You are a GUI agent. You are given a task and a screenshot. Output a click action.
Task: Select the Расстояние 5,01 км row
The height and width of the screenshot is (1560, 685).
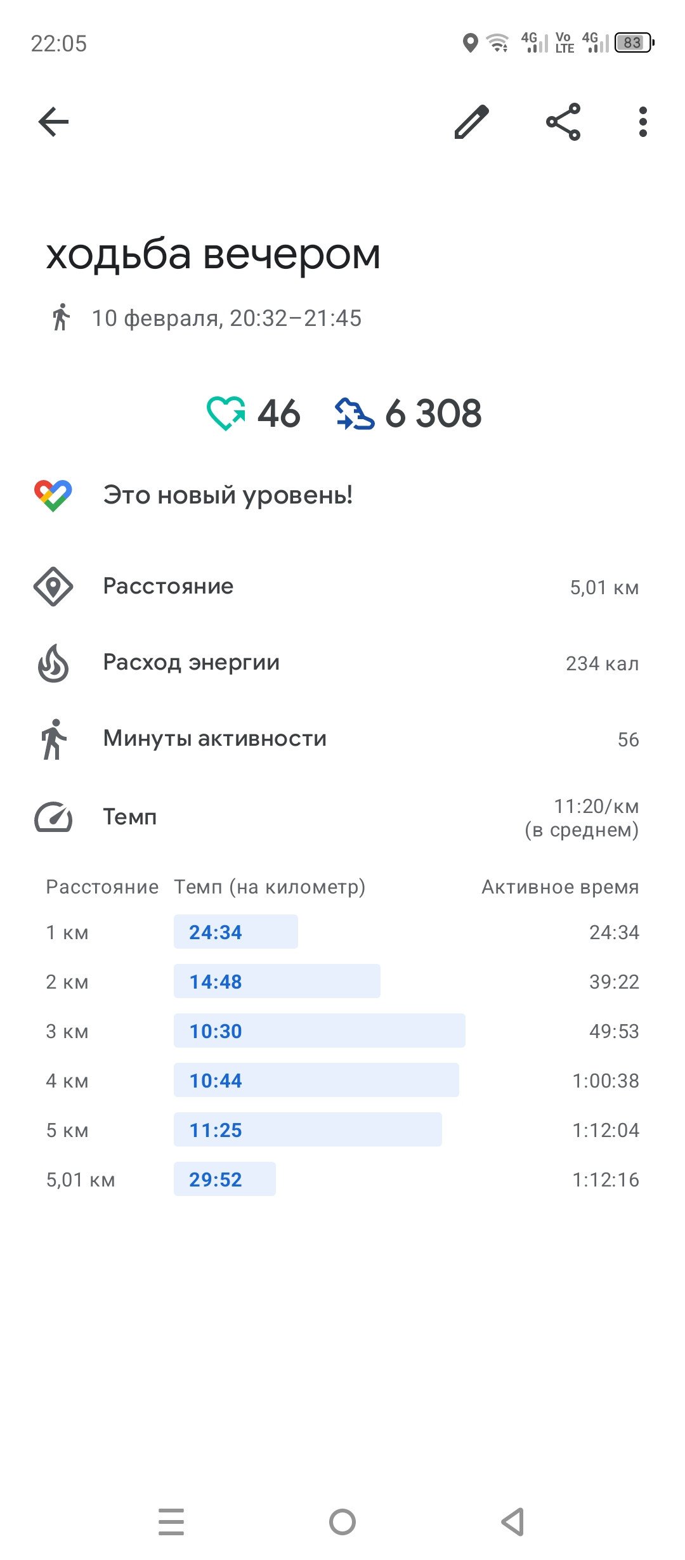342,587
